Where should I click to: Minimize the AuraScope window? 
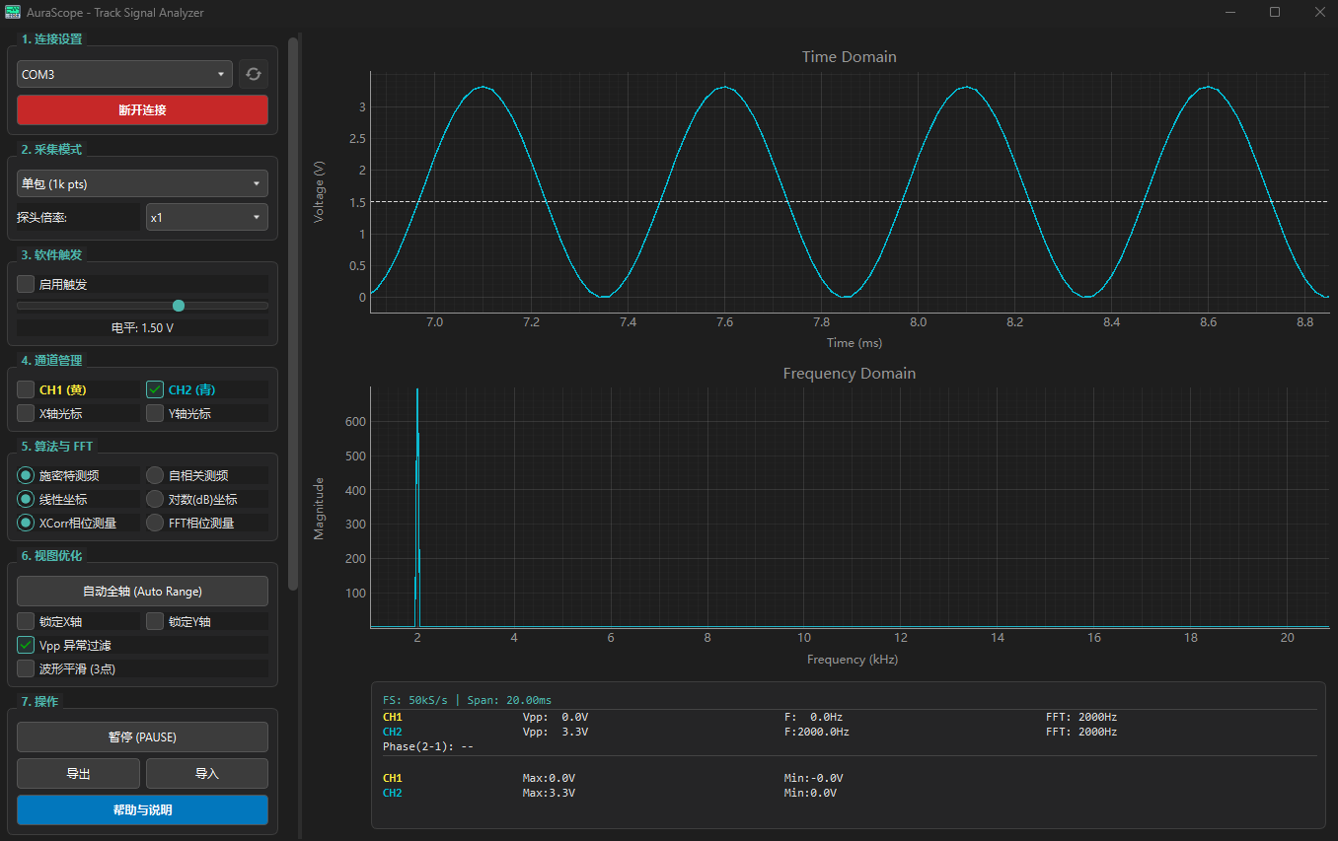point(1230,12)
